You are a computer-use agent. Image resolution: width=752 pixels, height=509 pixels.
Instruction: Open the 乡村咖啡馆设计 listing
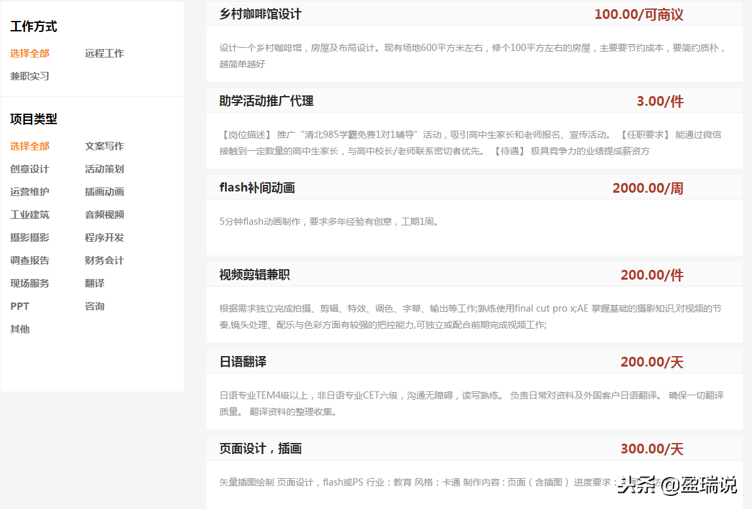click(x=260, y=14)
